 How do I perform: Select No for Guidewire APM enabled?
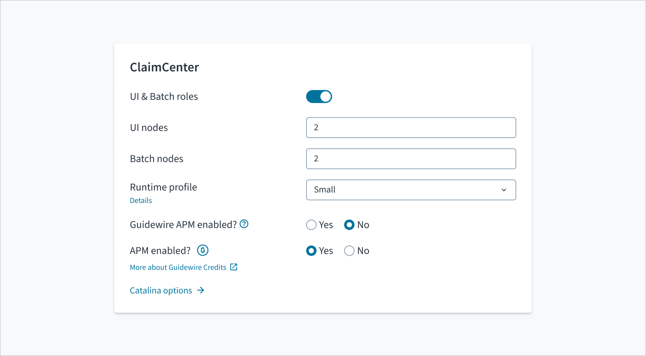[349, 225]
